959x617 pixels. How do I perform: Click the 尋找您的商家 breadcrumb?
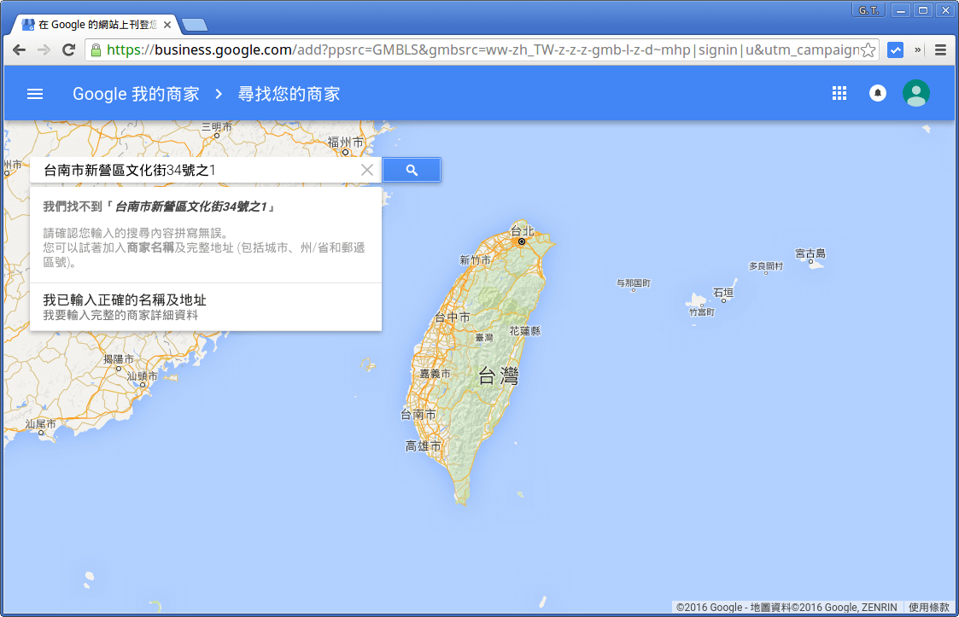pos(289,94)
